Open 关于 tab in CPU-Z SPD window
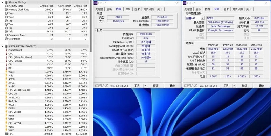Viewport: 271px width, 136px height. [x=249, y=9]
